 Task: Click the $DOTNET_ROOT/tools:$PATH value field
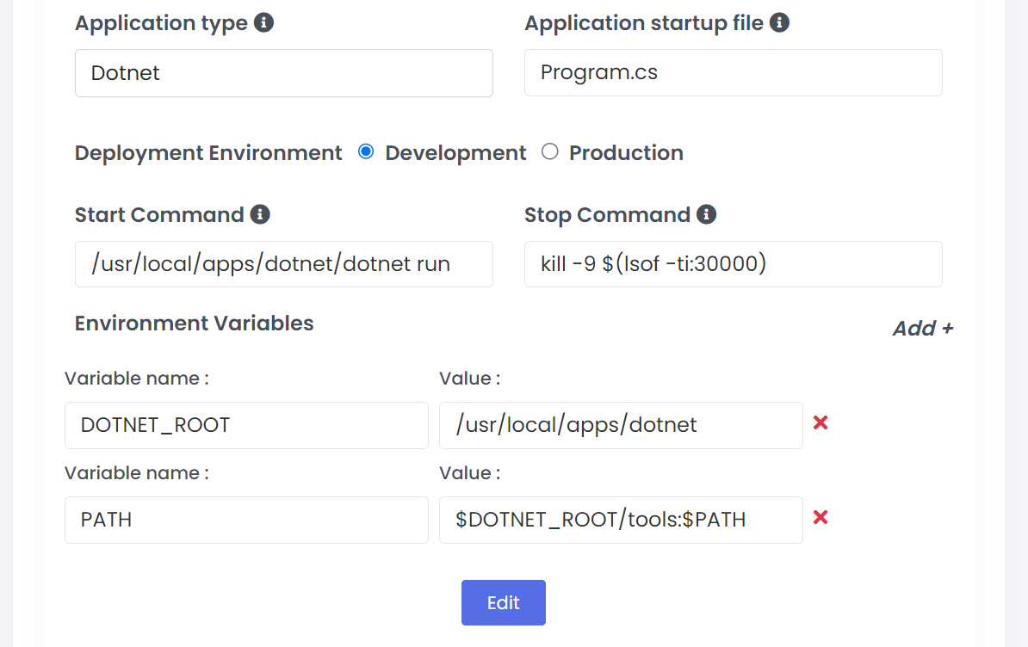620,520
